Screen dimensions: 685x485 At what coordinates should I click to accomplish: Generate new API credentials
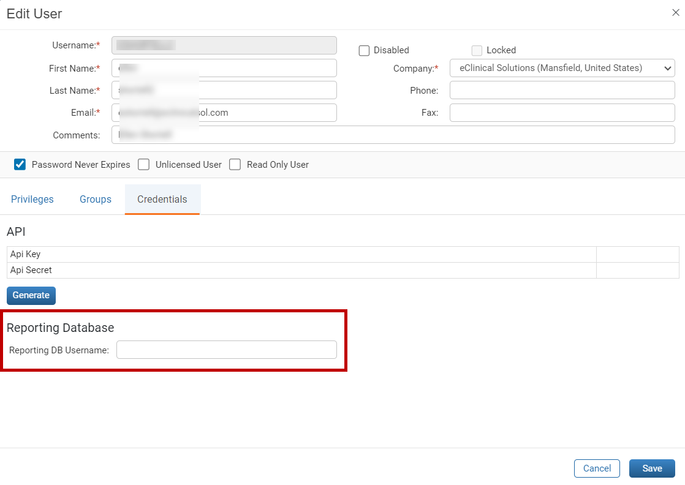tap(31, 296)
